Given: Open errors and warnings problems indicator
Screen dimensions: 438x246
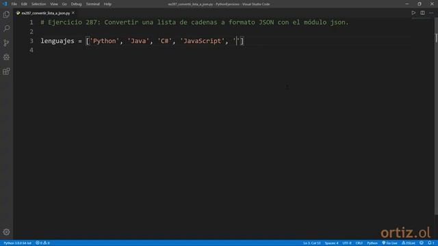Looking at the screenshot, I should 42,243.
